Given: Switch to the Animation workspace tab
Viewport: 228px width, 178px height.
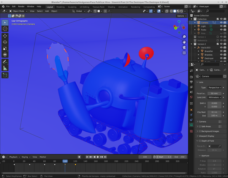Looking at the screenshot, I should coord(123,7).
